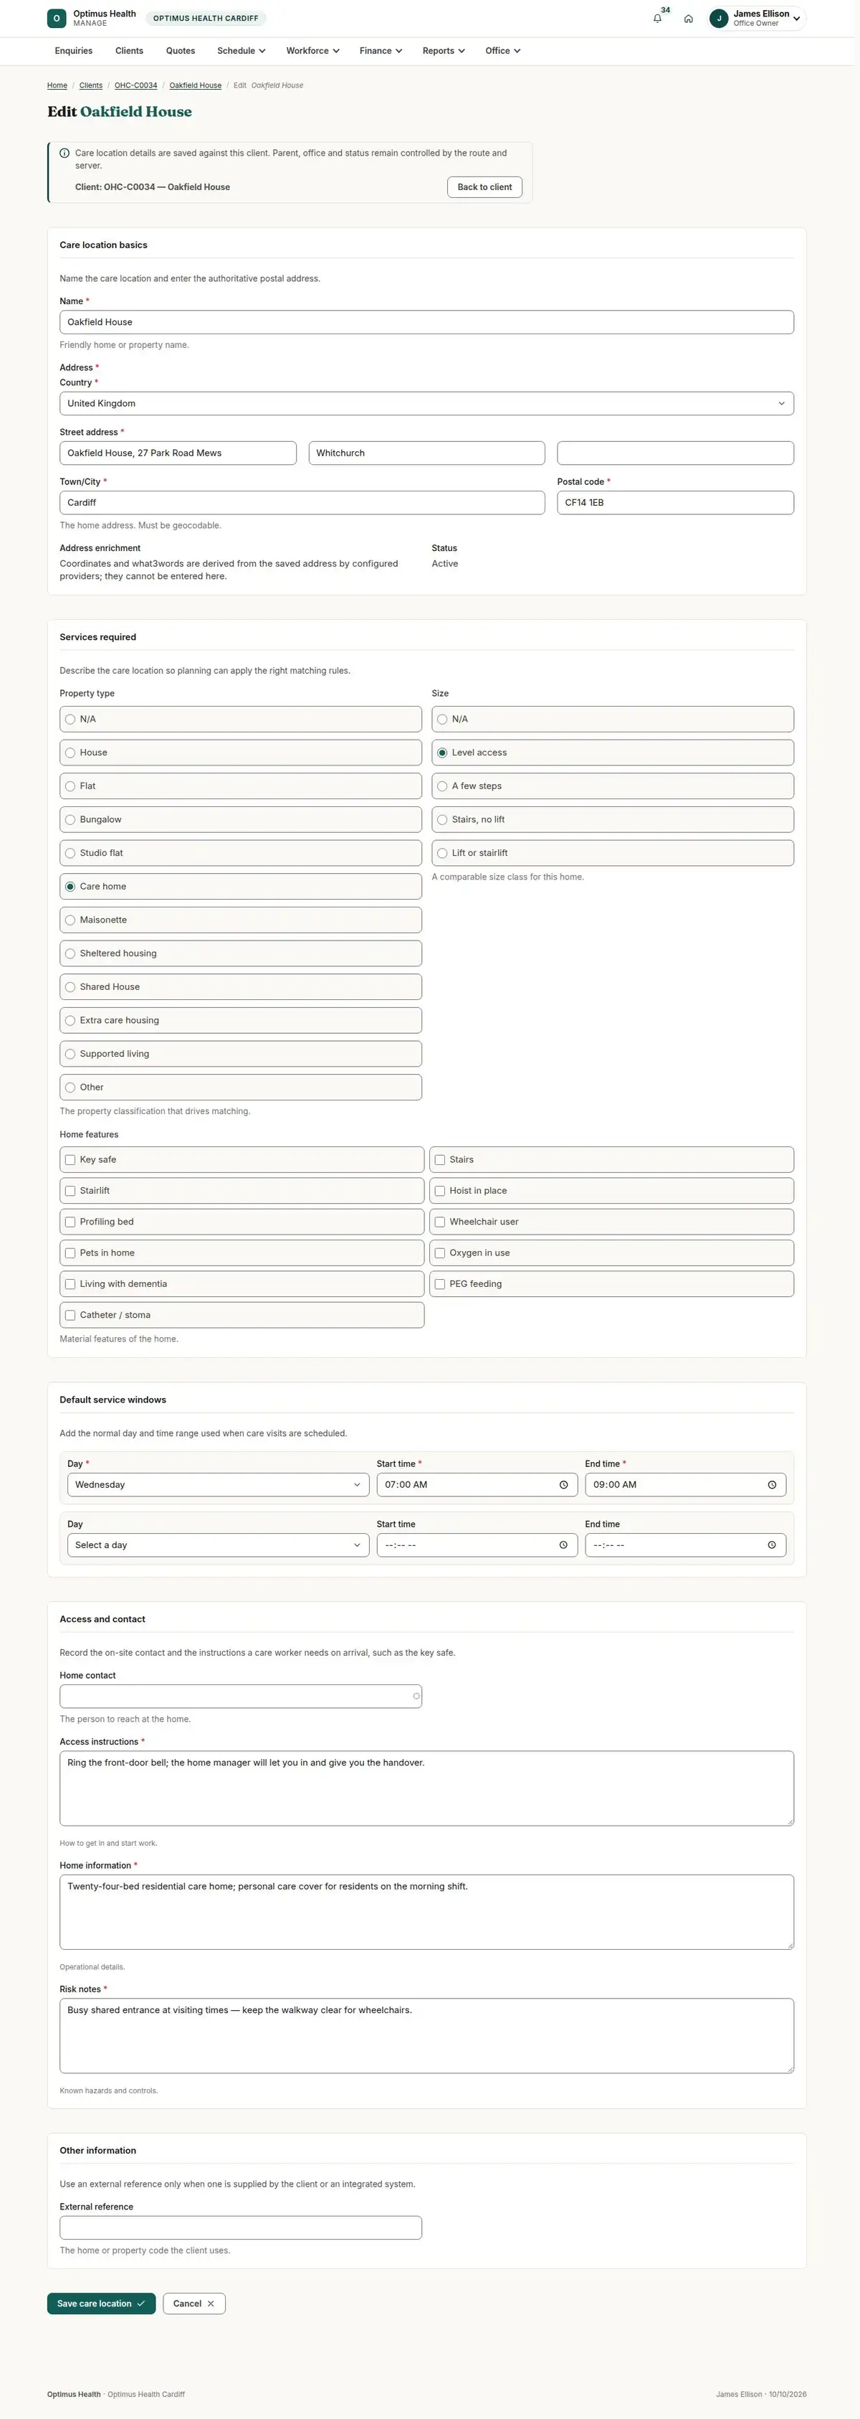Click the James Ellison avatar icon

(720, 19)
